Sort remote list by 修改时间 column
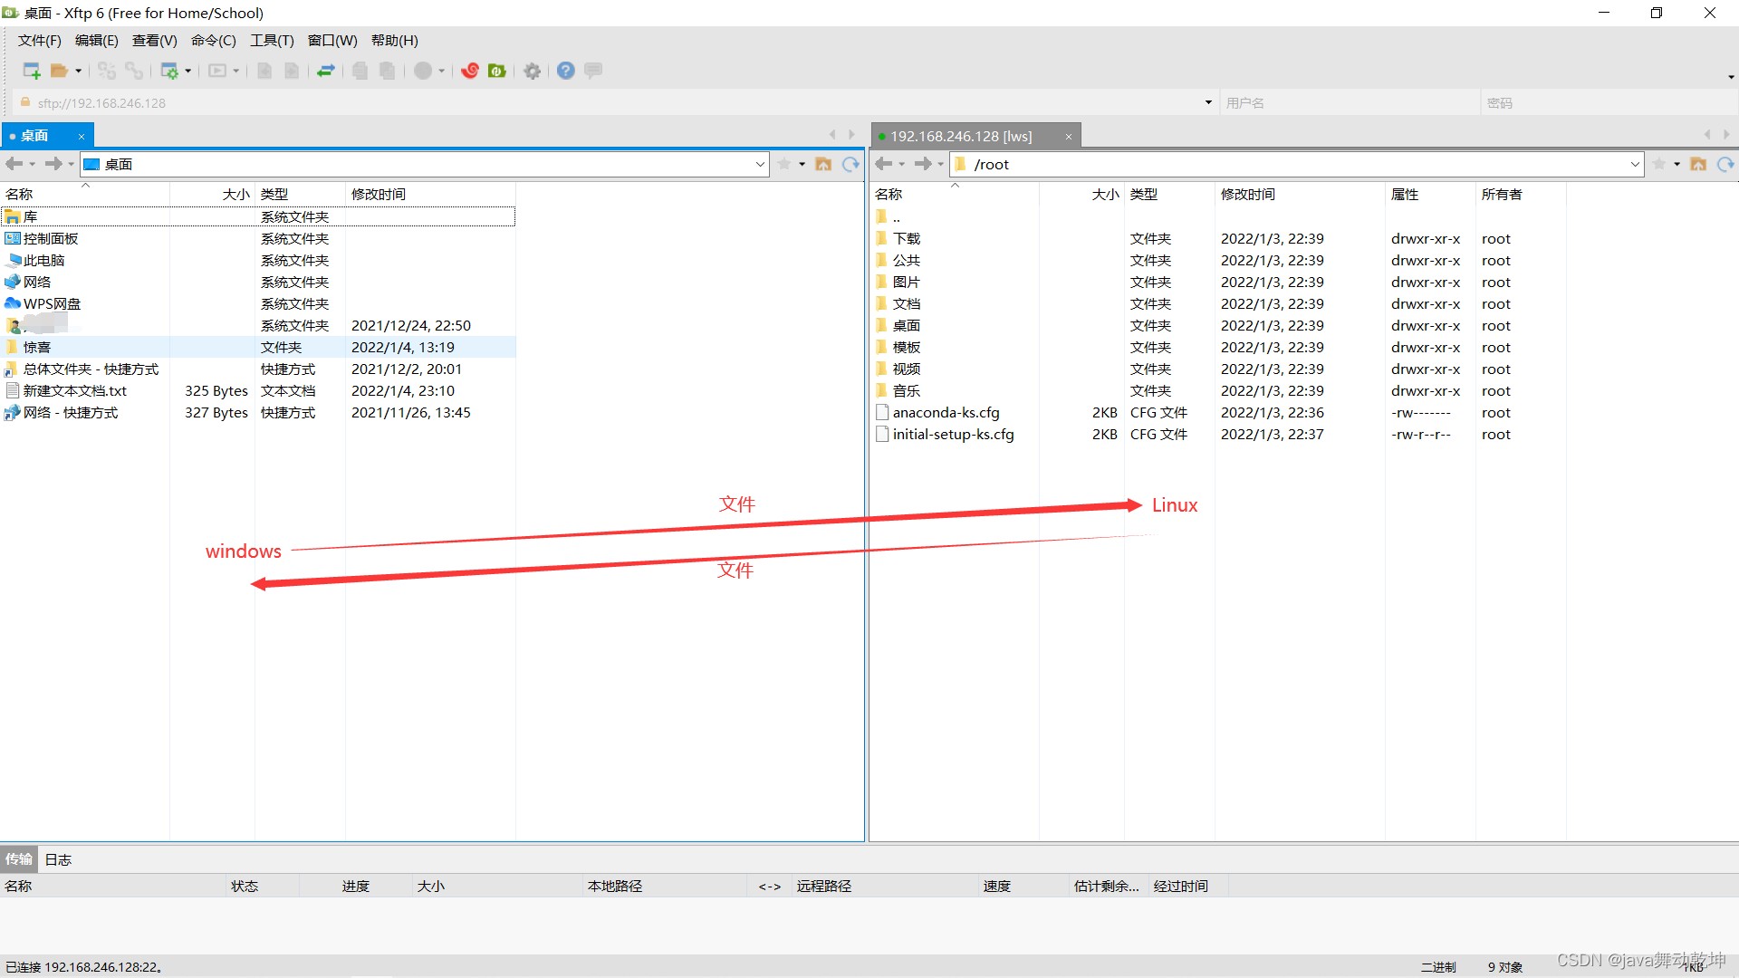Image resolution: width=1739 pixels, height=978 pixels. 1300,194
